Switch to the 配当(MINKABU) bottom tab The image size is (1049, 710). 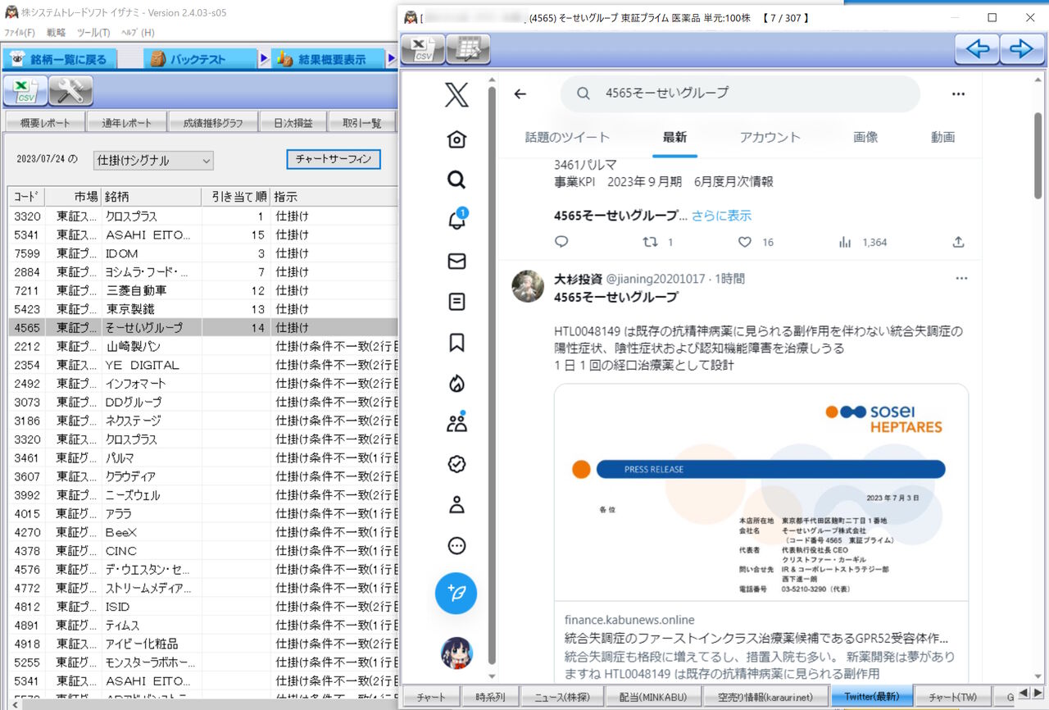654,697
